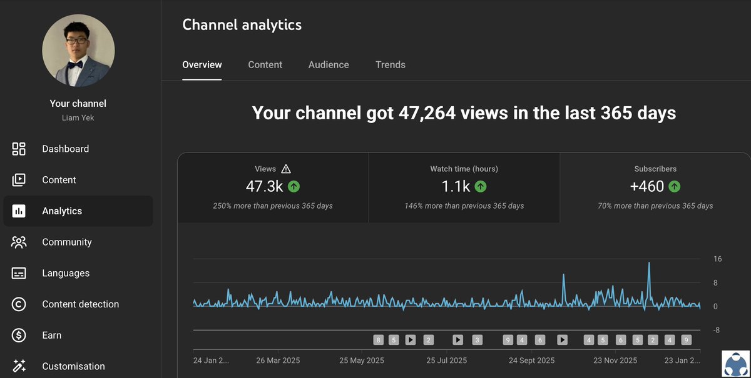Click the 4 marker between 9 and 6
Screen dimensions: 751x378
(523, 340)
